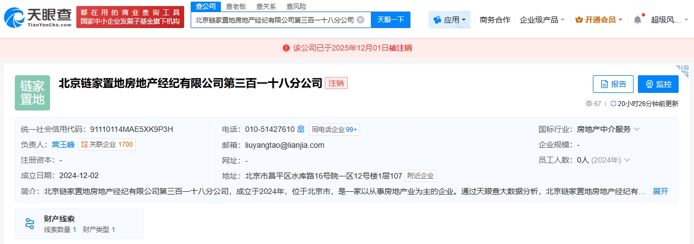
Task: Open the 开通会员 membership dropdown
Action: (598, 20)
